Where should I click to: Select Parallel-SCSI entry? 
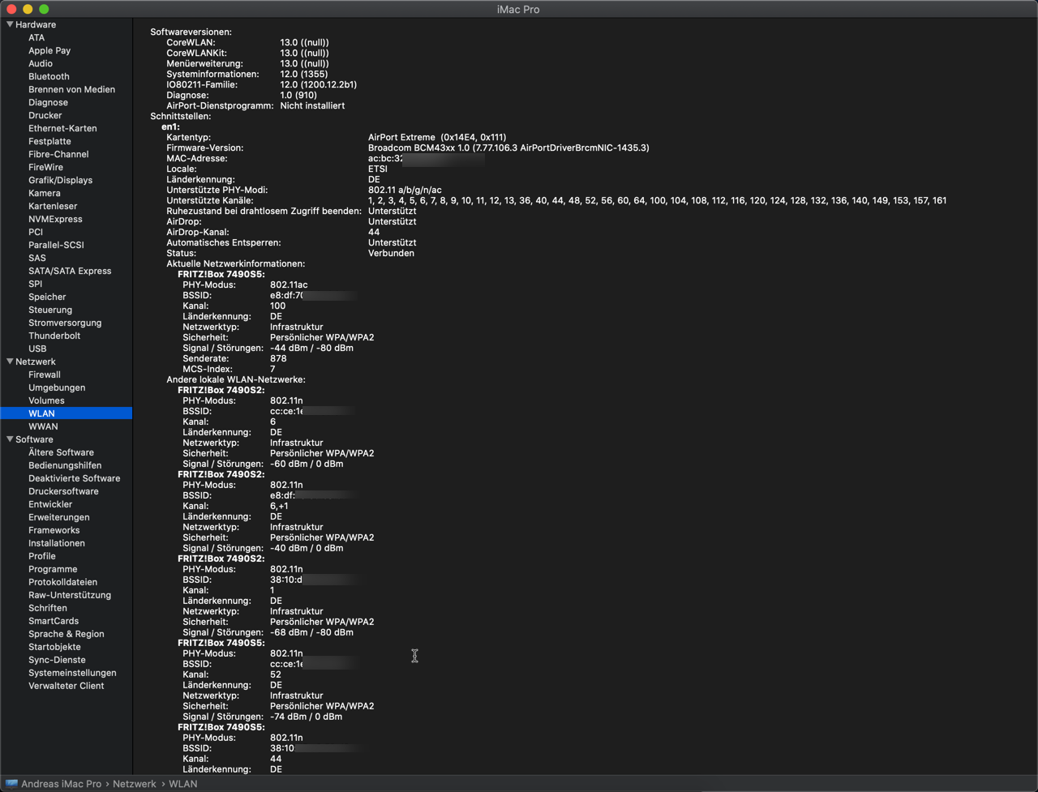[x=56, y=245]
